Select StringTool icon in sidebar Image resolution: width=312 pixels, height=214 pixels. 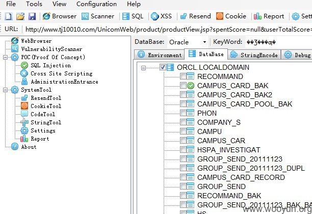pos(24,122)
